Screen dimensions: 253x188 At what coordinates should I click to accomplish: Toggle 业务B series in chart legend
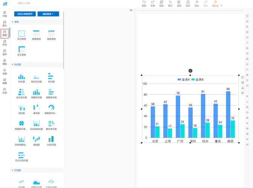(197, 80)
